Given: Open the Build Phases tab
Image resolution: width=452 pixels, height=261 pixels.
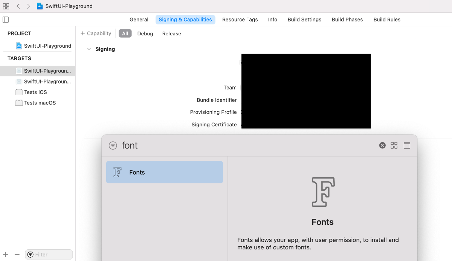Looking at the screenshot, I should [x=347, y=20].
